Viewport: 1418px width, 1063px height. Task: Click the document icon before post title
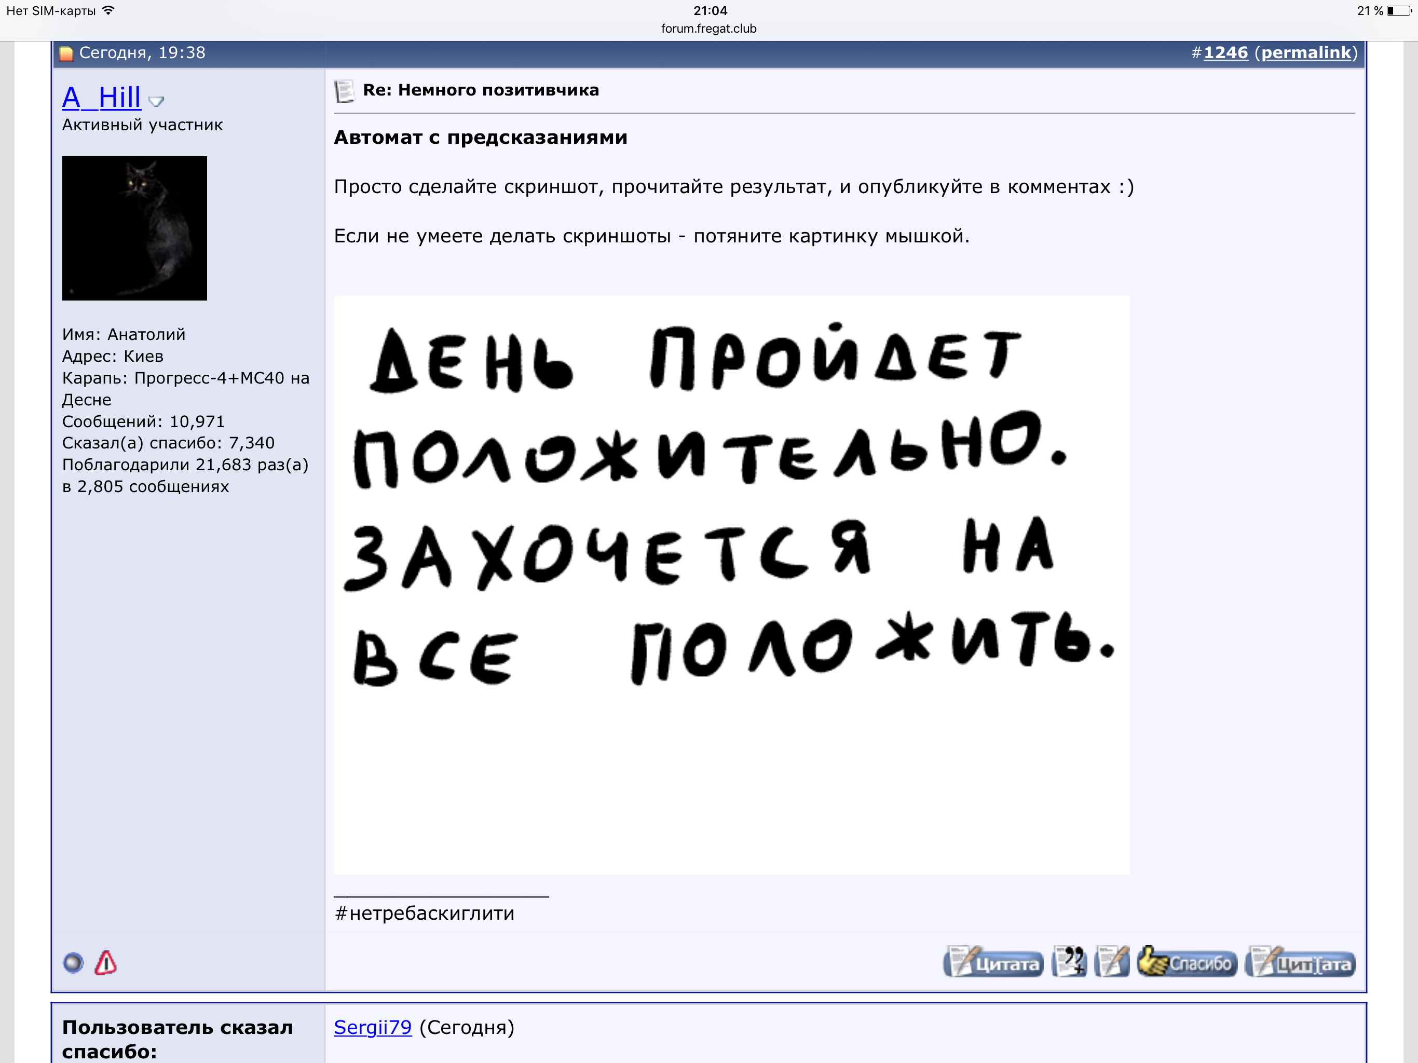(x=344, y=91)
